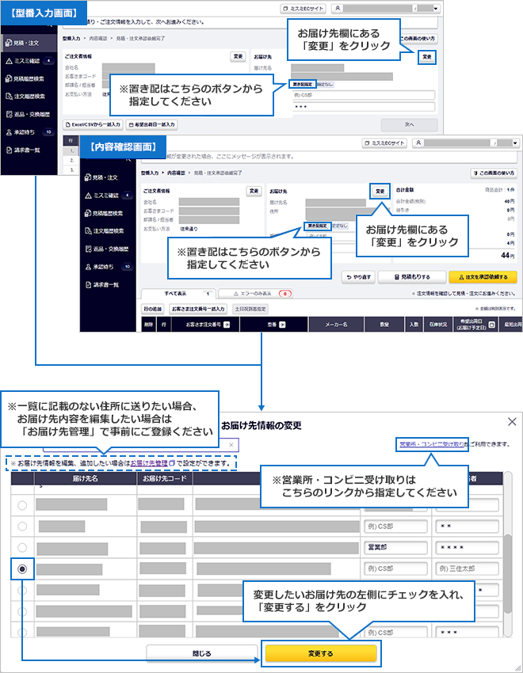This screenshot has width=523, height=673.
Task: Click 変更 in お届け先 section of 型番入力画面
Action: tap(427, 57)
